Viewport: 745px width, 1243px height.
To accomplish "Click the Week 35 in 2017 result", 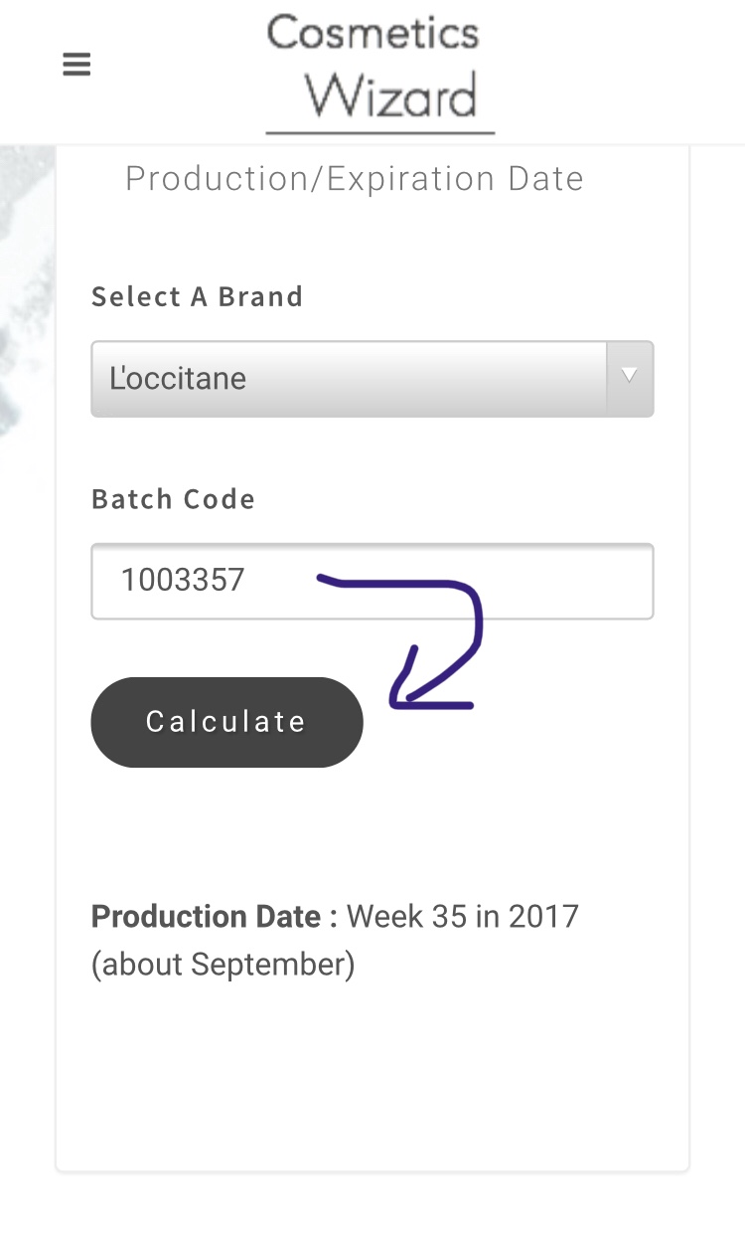I will (463, 916).
